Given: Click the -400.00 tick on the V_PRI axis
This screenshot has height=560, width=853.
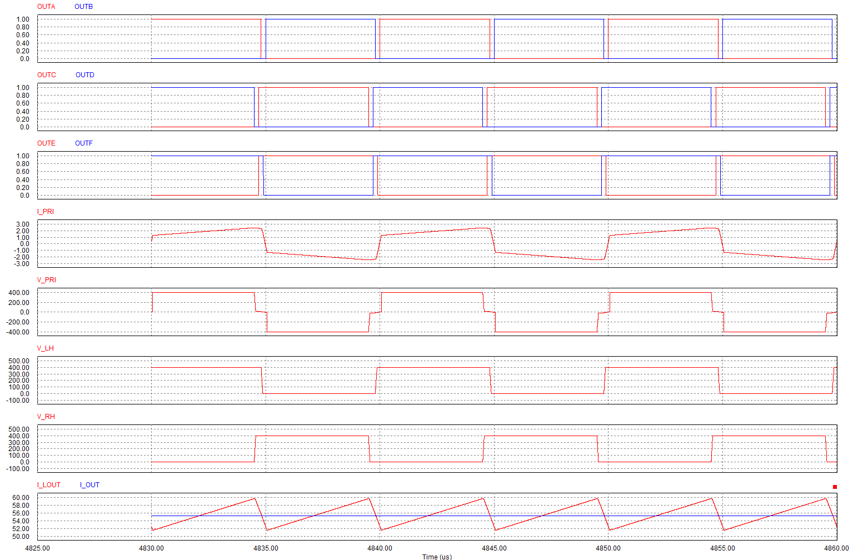Looking at the screenshot, I should (x=18, y=332).
